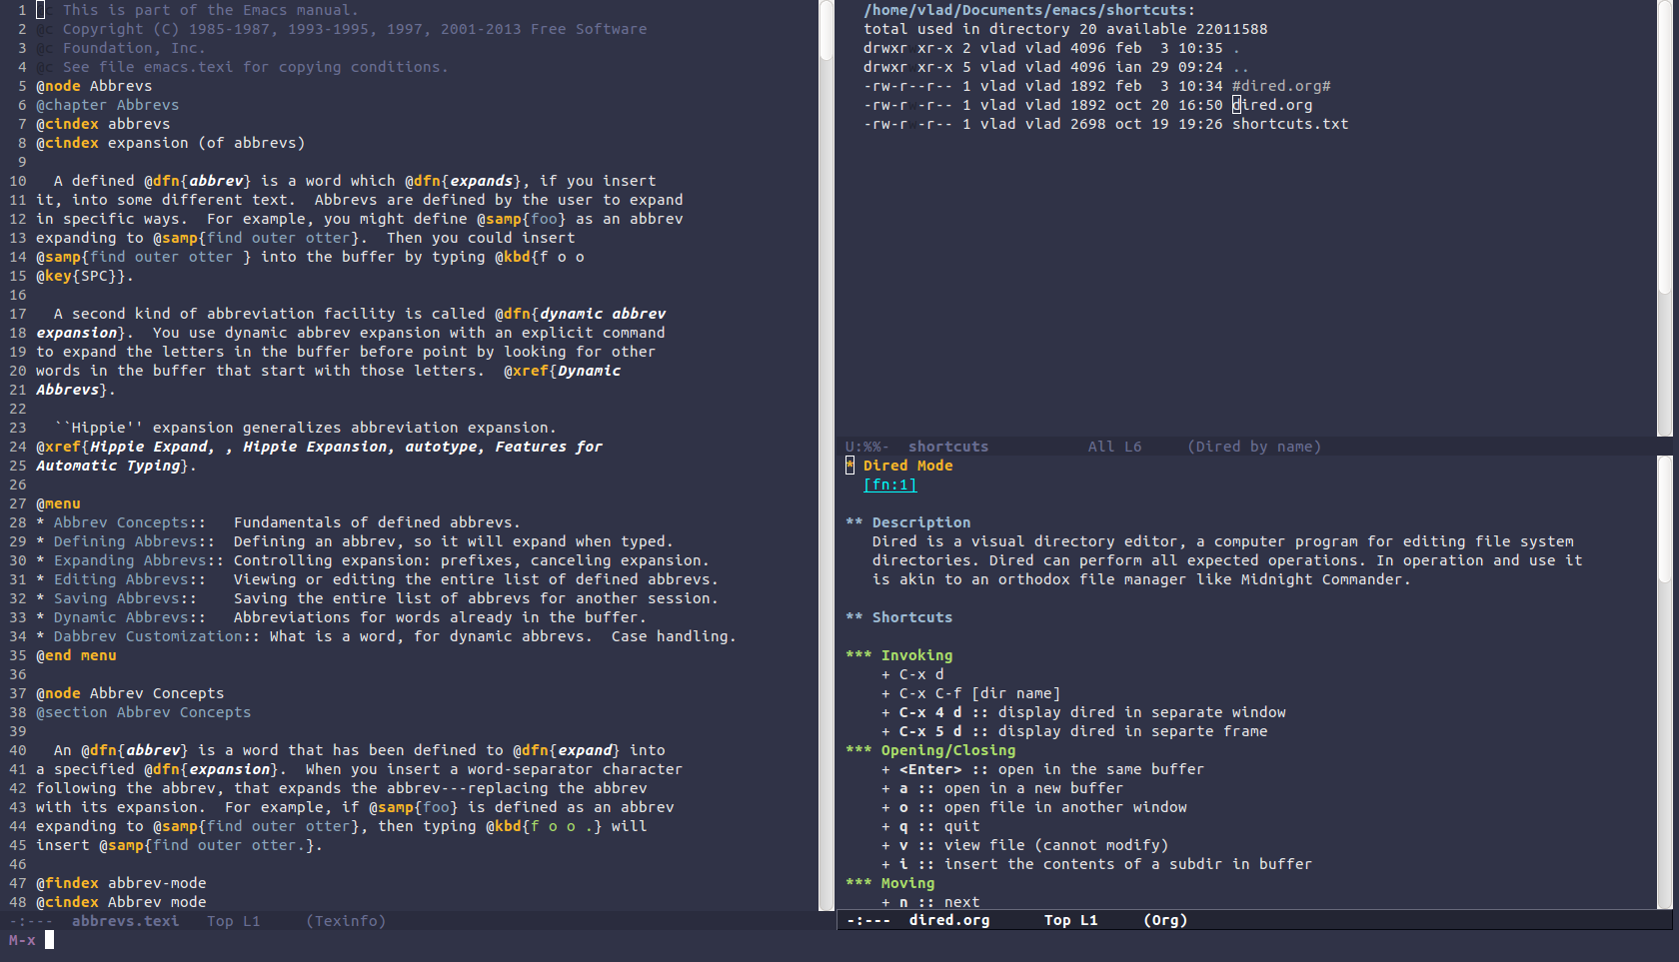Click 'C-x 4 d' separate window item

[1083, 712]
